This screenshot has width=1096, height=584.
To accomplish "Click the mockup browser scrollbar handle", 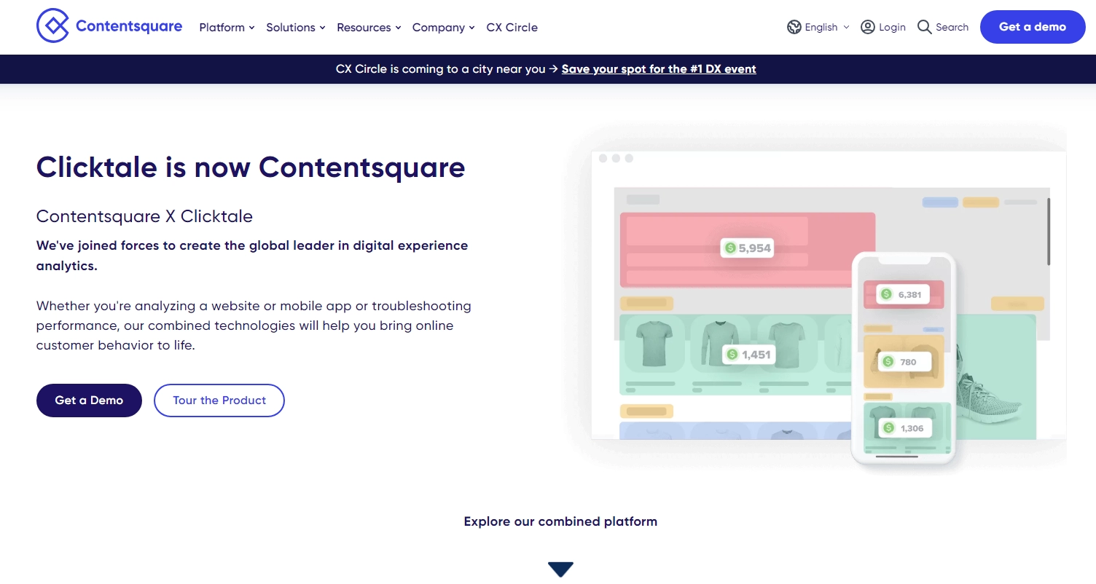I will point(1049,232).
